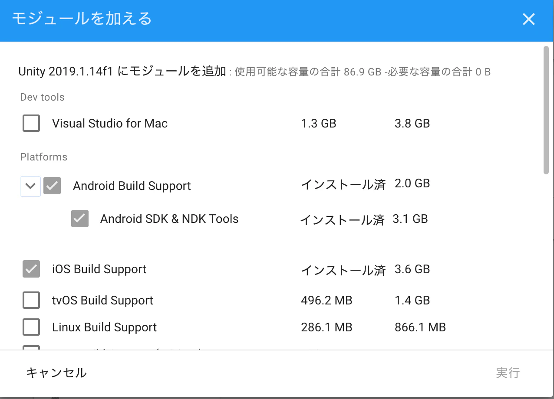The width and height of the screenshot is (554, 399).
Task: Check the Visual Studio for Mac checkbox
Action: pyautogui.click(x=31, y=123)
